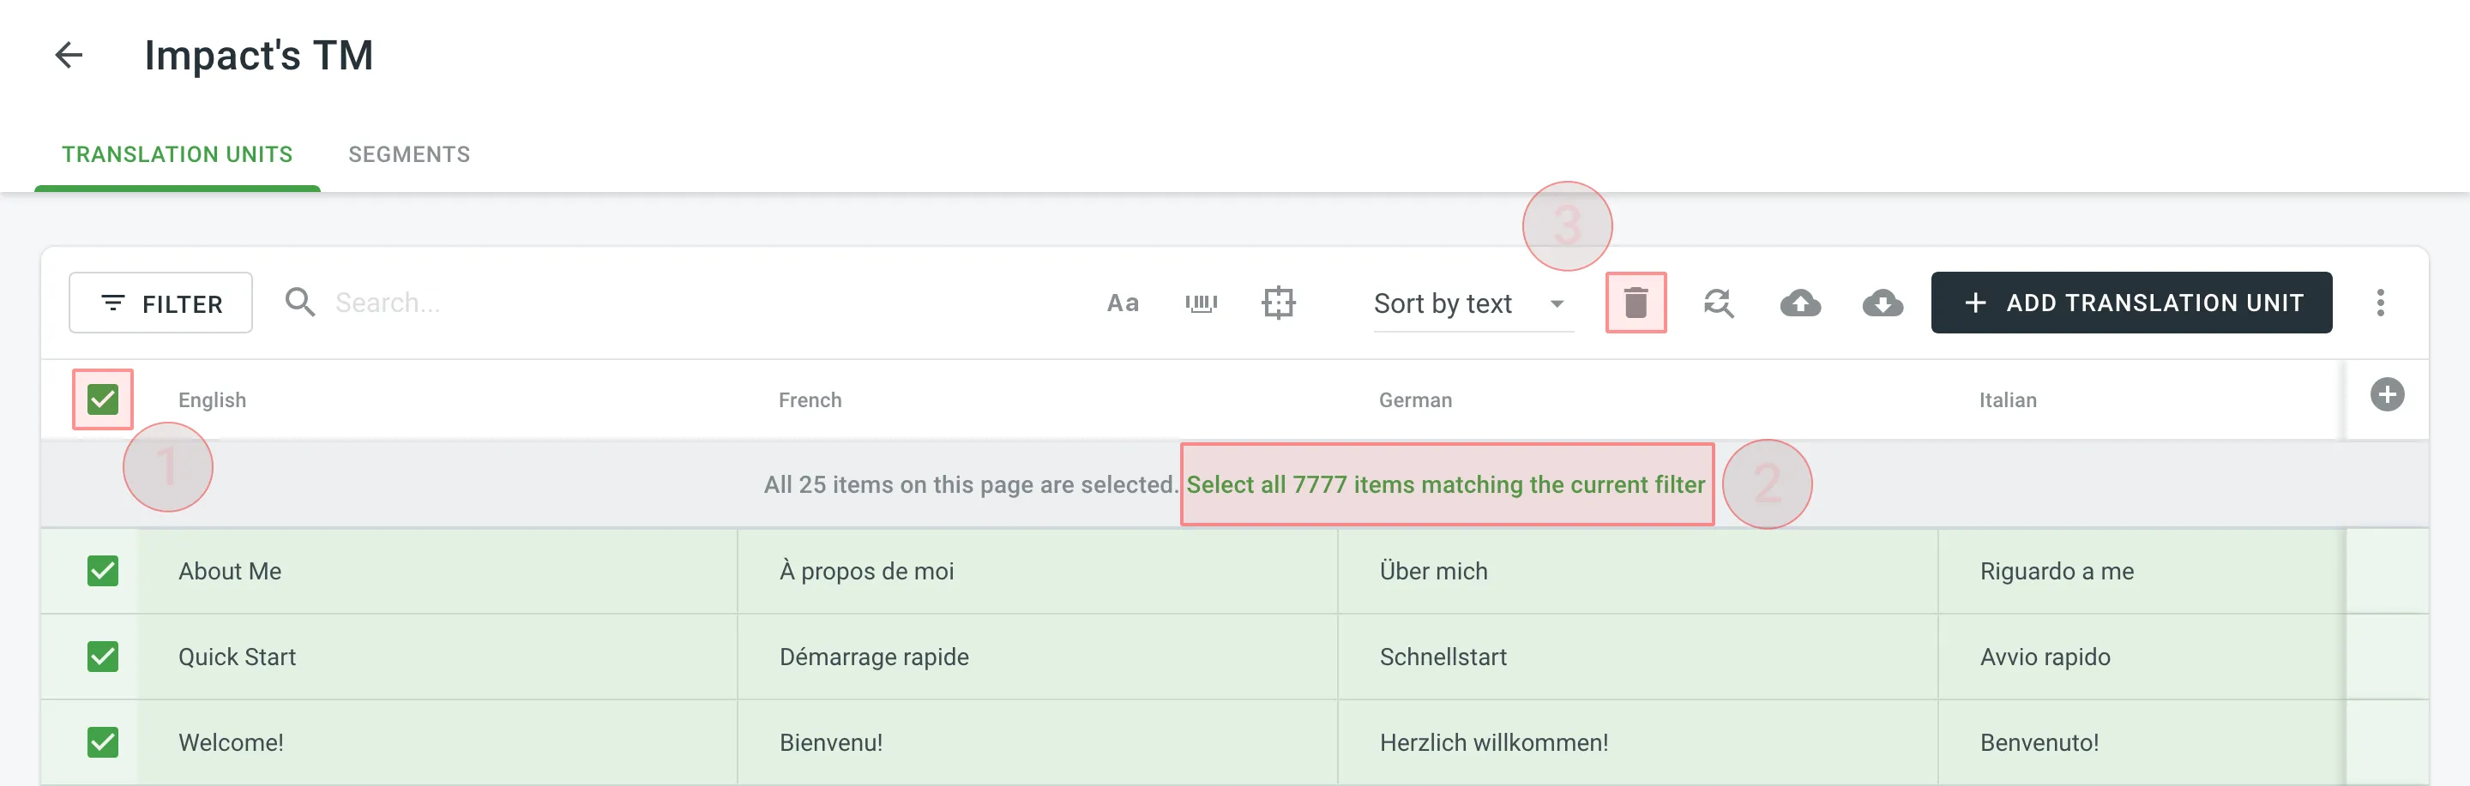
Task: Toggle whole-word match icon
Action: (x=1201, y=303)
